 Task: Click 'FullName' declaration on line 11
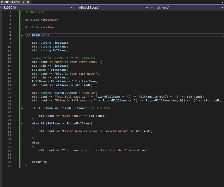(60, 50)
